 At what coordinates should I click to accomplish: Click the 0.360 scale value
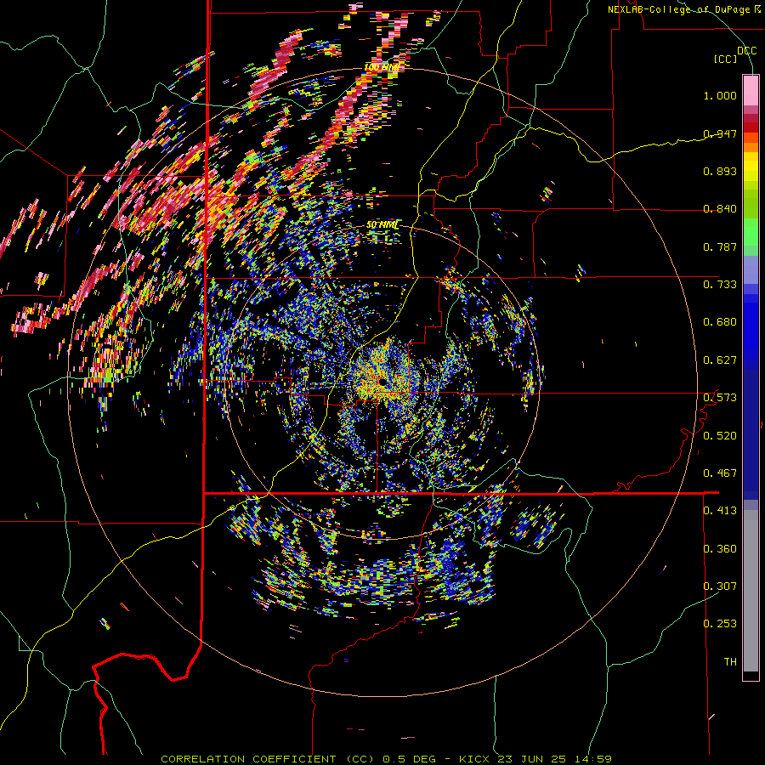point(720,549)
